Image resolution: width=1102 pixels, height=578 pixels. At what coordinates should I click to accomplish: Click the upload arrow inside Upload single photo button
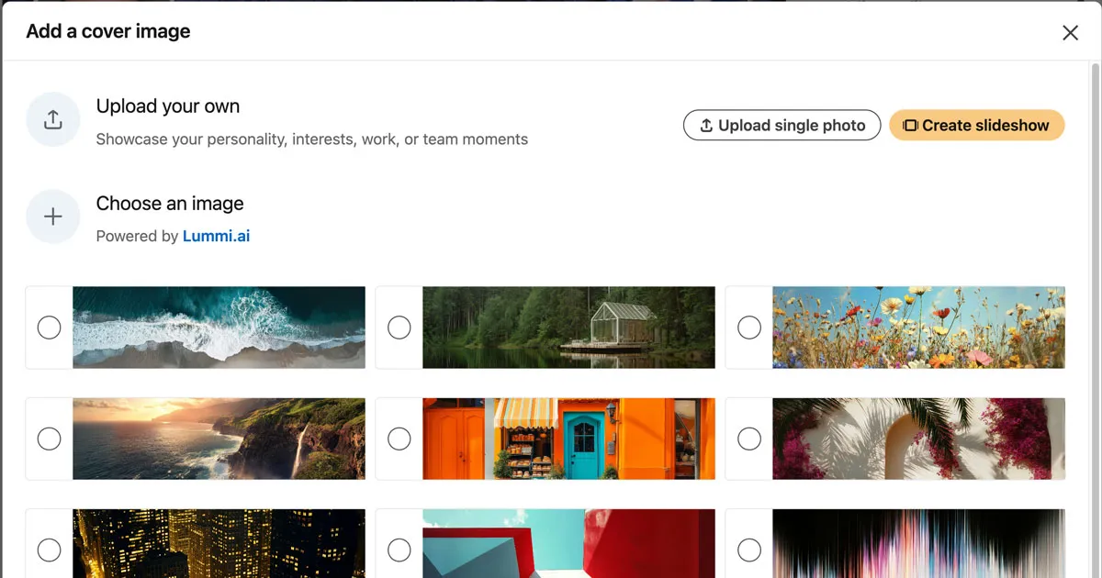click(x=707, y=125)
